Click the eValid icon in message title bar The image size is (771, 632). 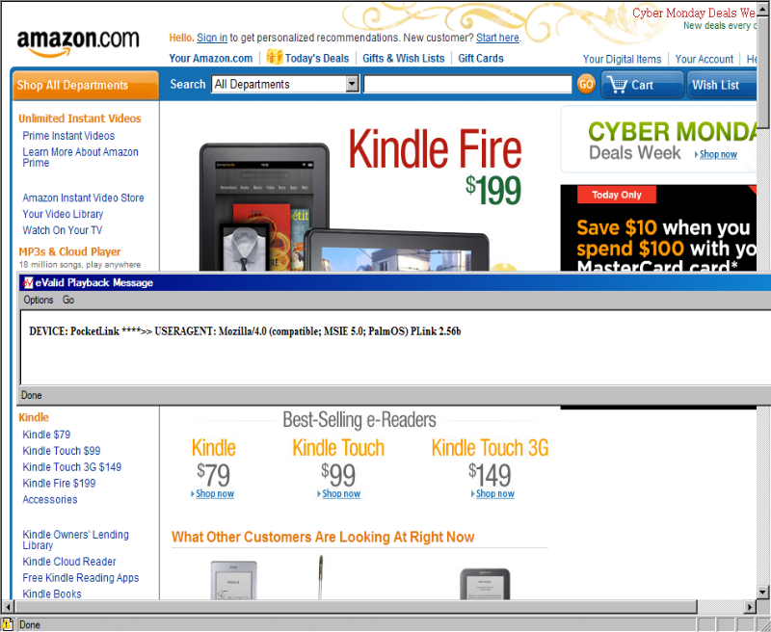[x=28, y=282]
